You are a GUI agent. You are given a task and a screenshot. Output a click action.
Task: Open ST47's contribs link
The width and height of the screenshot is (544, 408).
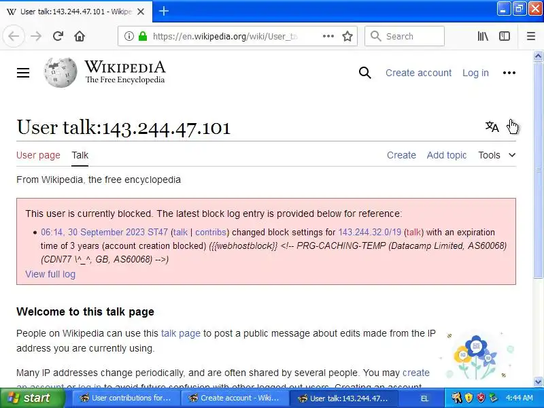pyautogui.click(x=211, y=232)
